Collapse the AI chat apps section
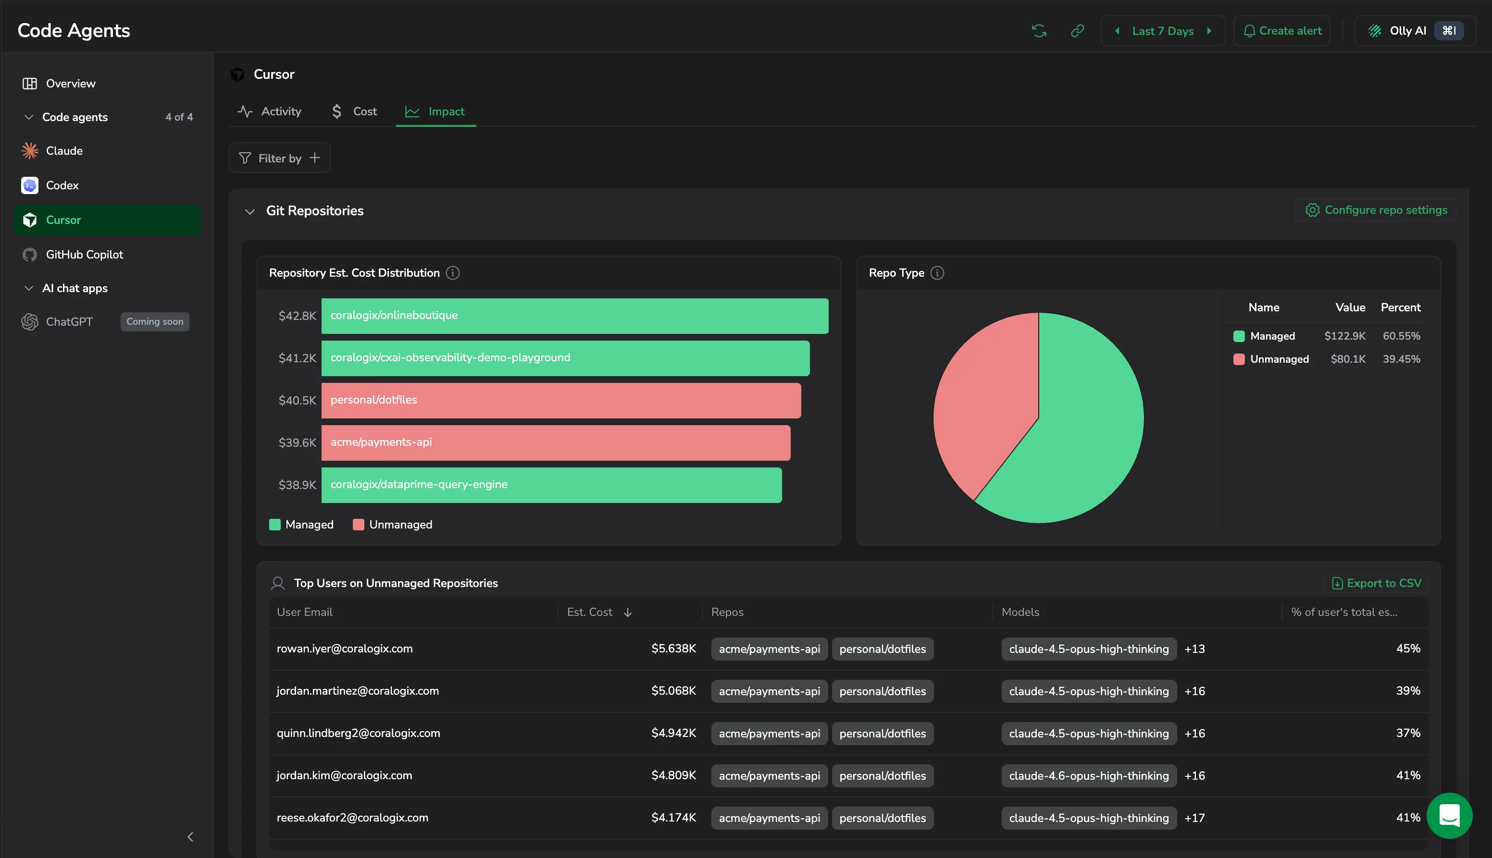 pyautogui.click(x=28, y=288)
